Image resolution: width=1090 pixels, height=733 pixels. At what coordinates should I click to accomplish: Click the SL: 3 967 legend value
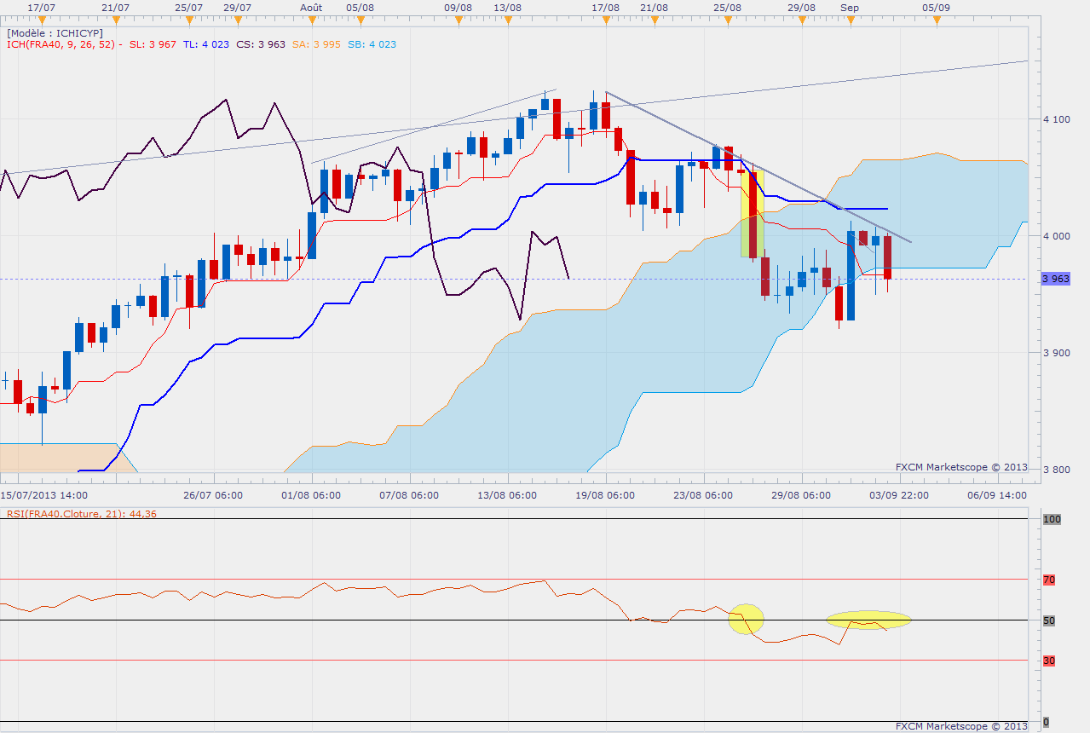click(153, 44)
